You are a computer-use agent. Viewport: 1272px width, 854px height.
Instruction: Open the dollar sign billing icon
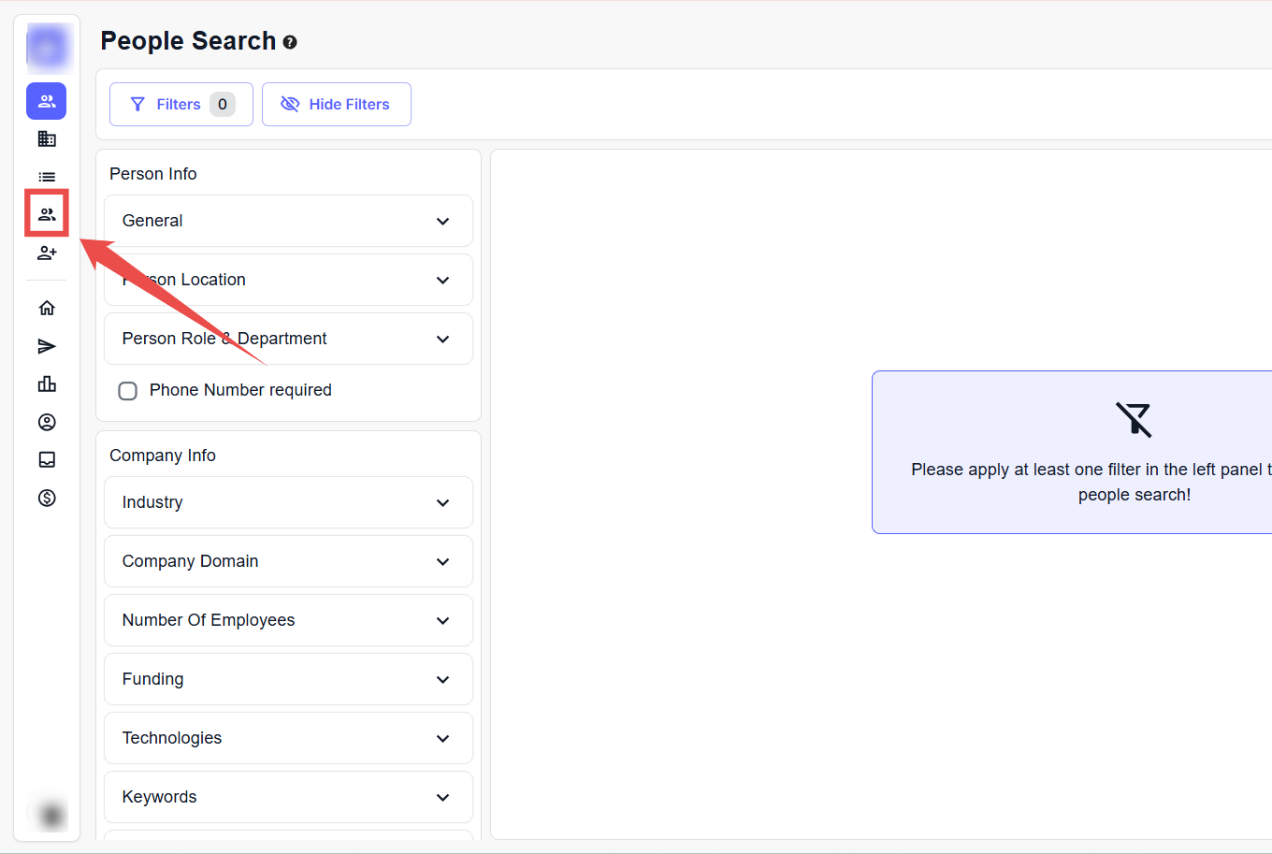(x=47, y=498)
